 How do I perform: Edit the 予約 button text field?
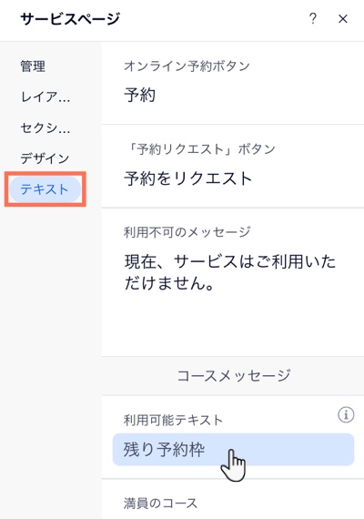click(x=233, y=96)
